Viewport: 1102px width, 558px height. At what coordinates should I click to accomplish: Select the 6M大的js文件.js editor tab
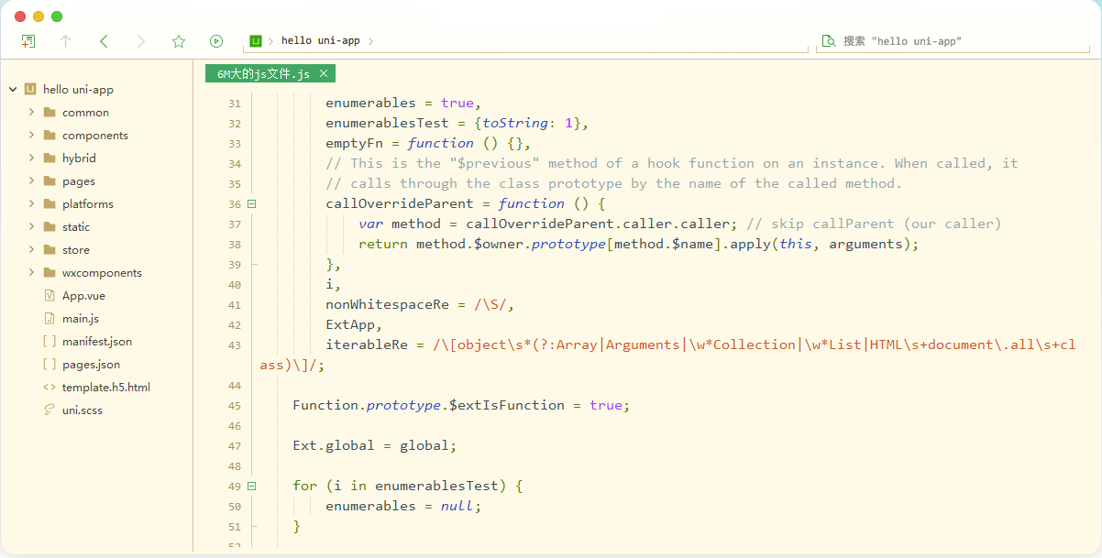pyautogui.click(x=264, y=73)
